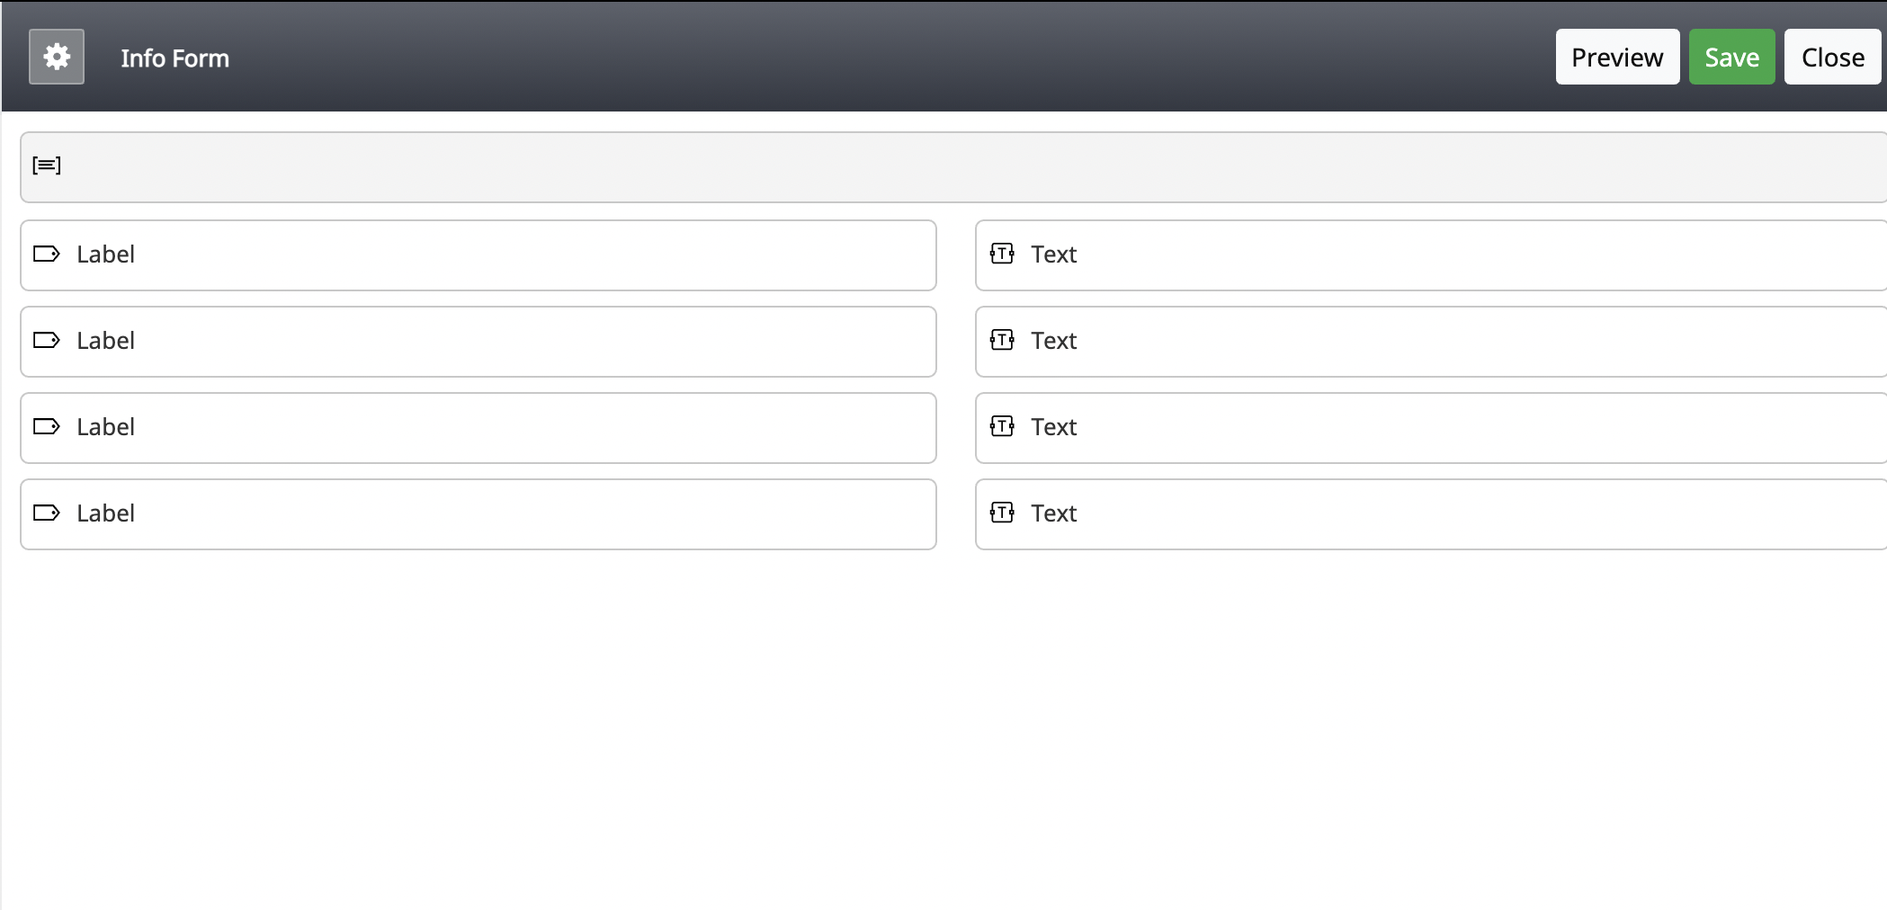
Task: Click the first Label tag icon
Action: [x=47, y=254]
